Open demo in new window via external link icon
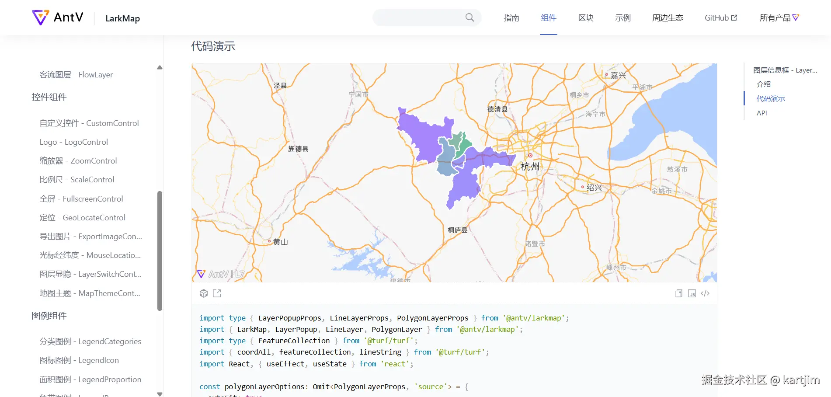 point(217,293)
